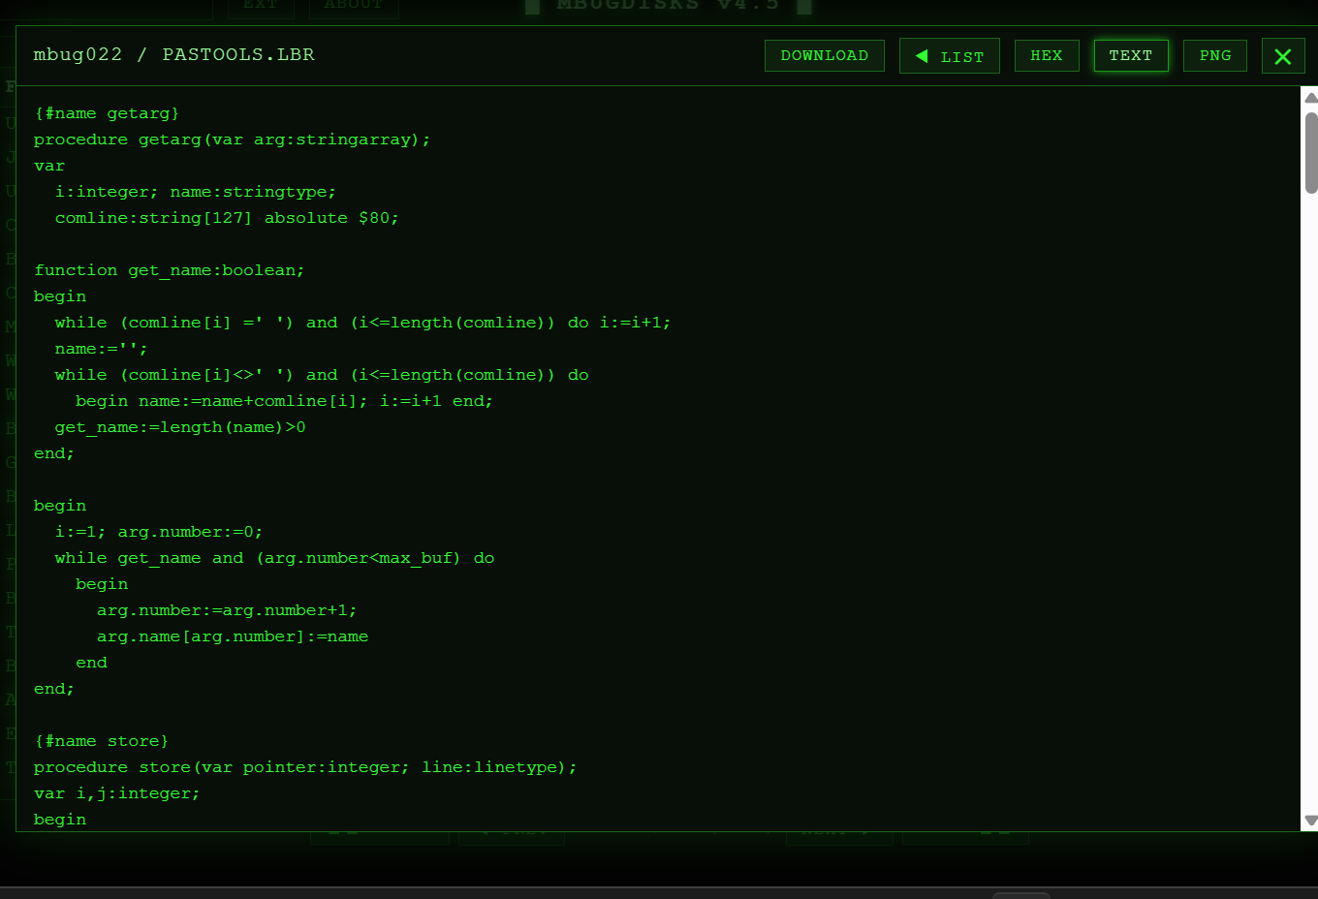Click the line "{#name store}"
1318x899 pixels.
[102, 741]
